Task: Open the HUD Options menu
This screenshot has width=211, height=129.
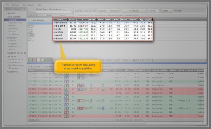Action: (x=28, y=5)
